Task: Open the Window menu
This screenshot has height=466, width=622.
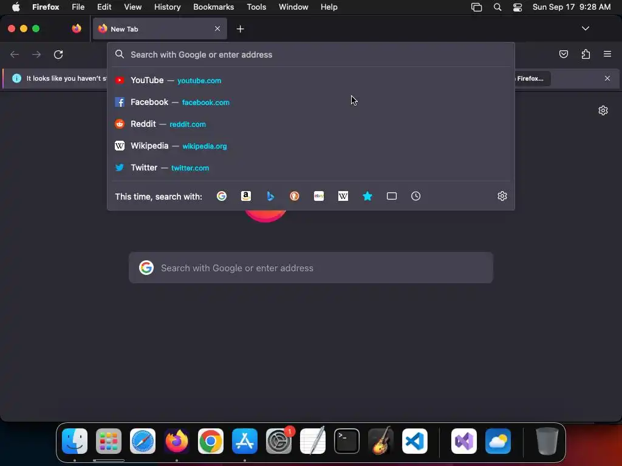Action: click(x=293, y=7)
